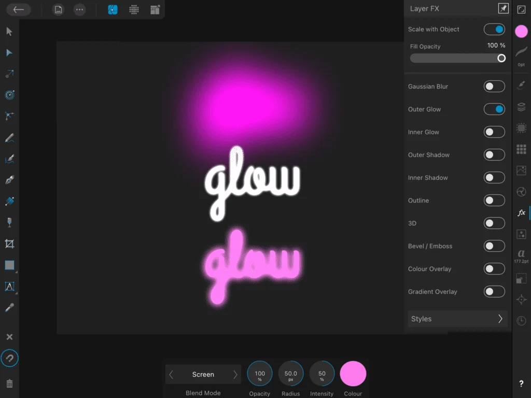Image resolution: width=531 pixels, height=398 pixels.
Task: Open the History clock icon
Action: click(522, 321)
